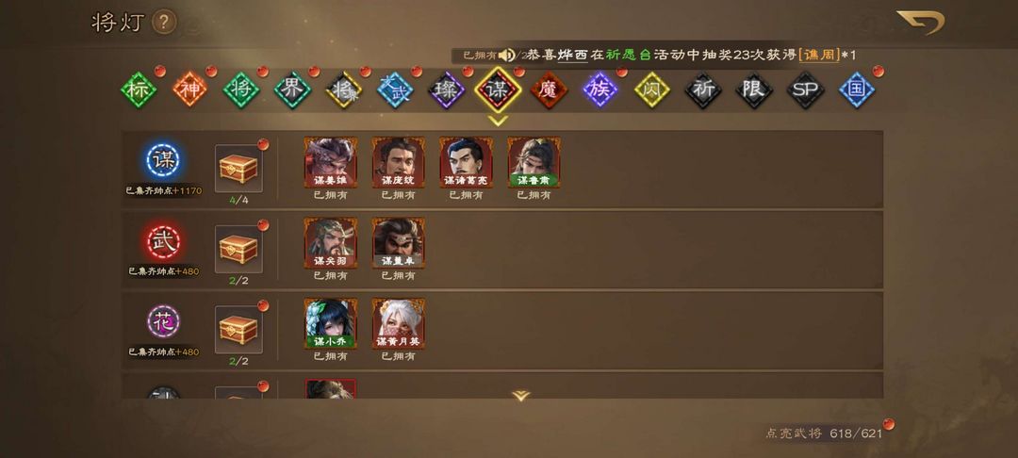Select the 谋关羽 hero card
The width and height of the screenshot is (1018, 458).
(331, 242)
